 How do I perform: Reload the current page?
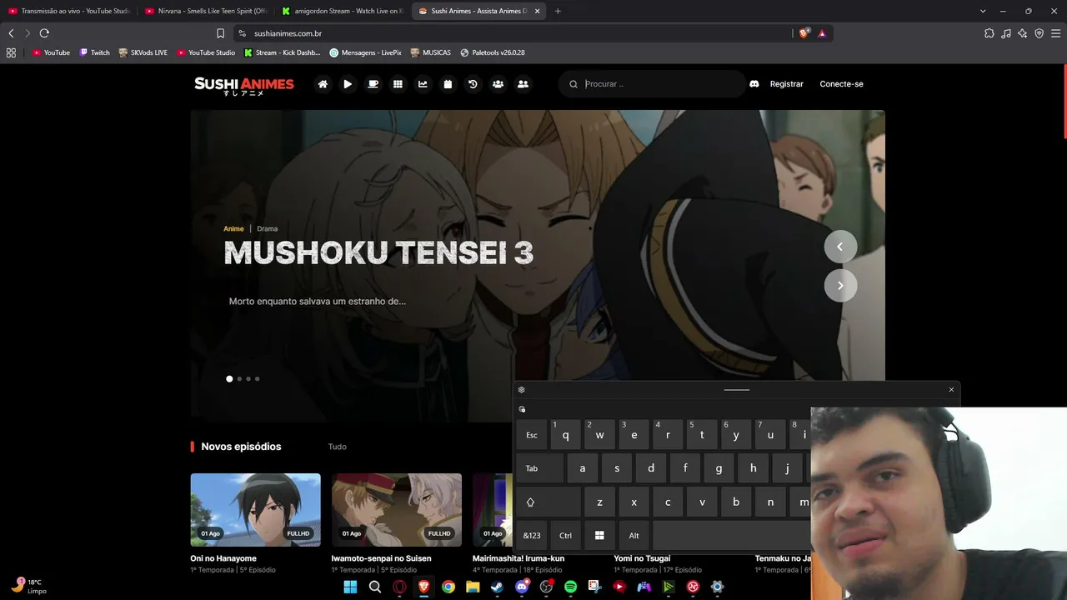click(44, 33)
